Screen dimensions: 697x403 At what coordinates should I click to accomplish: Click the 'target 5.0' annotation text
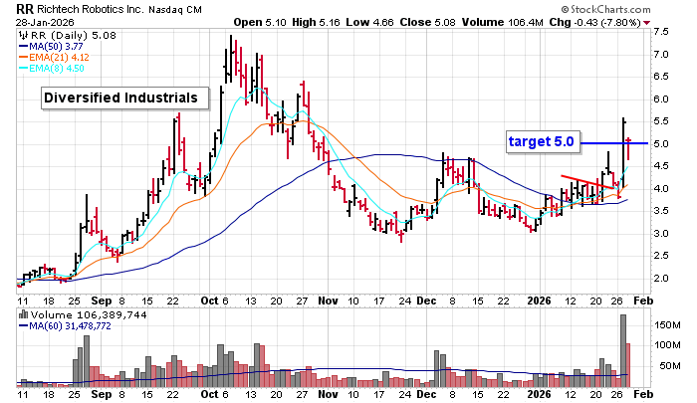(541, 142)
